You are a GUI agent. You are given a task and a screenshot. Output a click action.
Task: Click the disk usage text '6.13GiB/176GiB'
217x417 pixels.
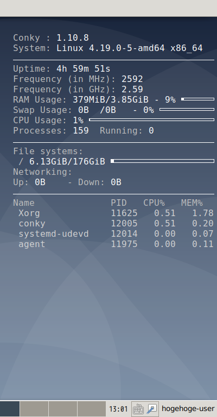tap(67, 162)
